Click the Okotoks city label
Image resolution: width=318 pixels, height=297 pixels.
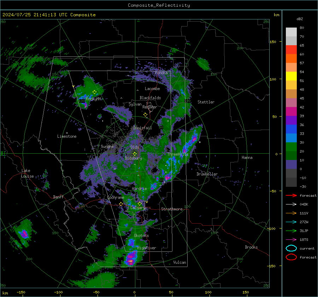point(141,236)
